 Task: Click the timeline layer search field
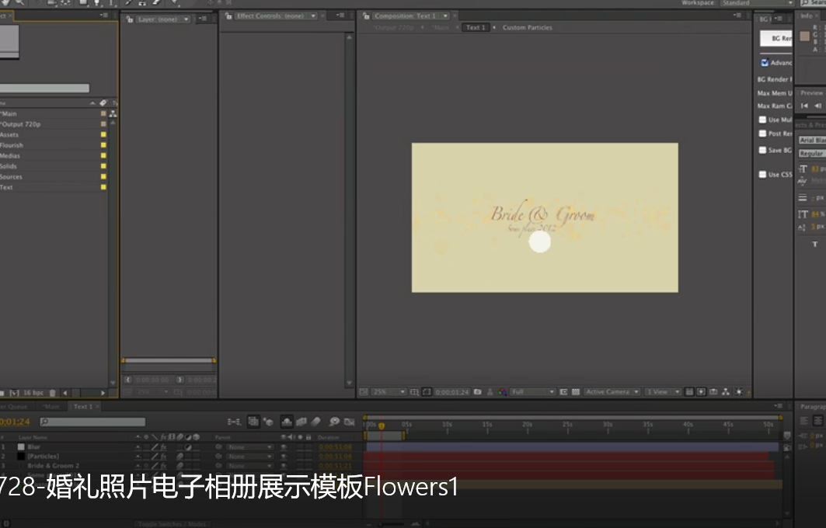[92, 422]
